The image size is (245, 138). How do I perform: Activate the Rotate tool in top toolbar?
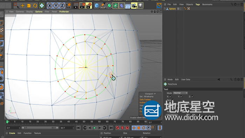click(x=35, y=6)
